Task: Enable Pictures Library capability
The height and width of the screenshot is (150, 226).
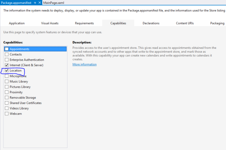Action: pyautogui.click(x=7, y=87)
